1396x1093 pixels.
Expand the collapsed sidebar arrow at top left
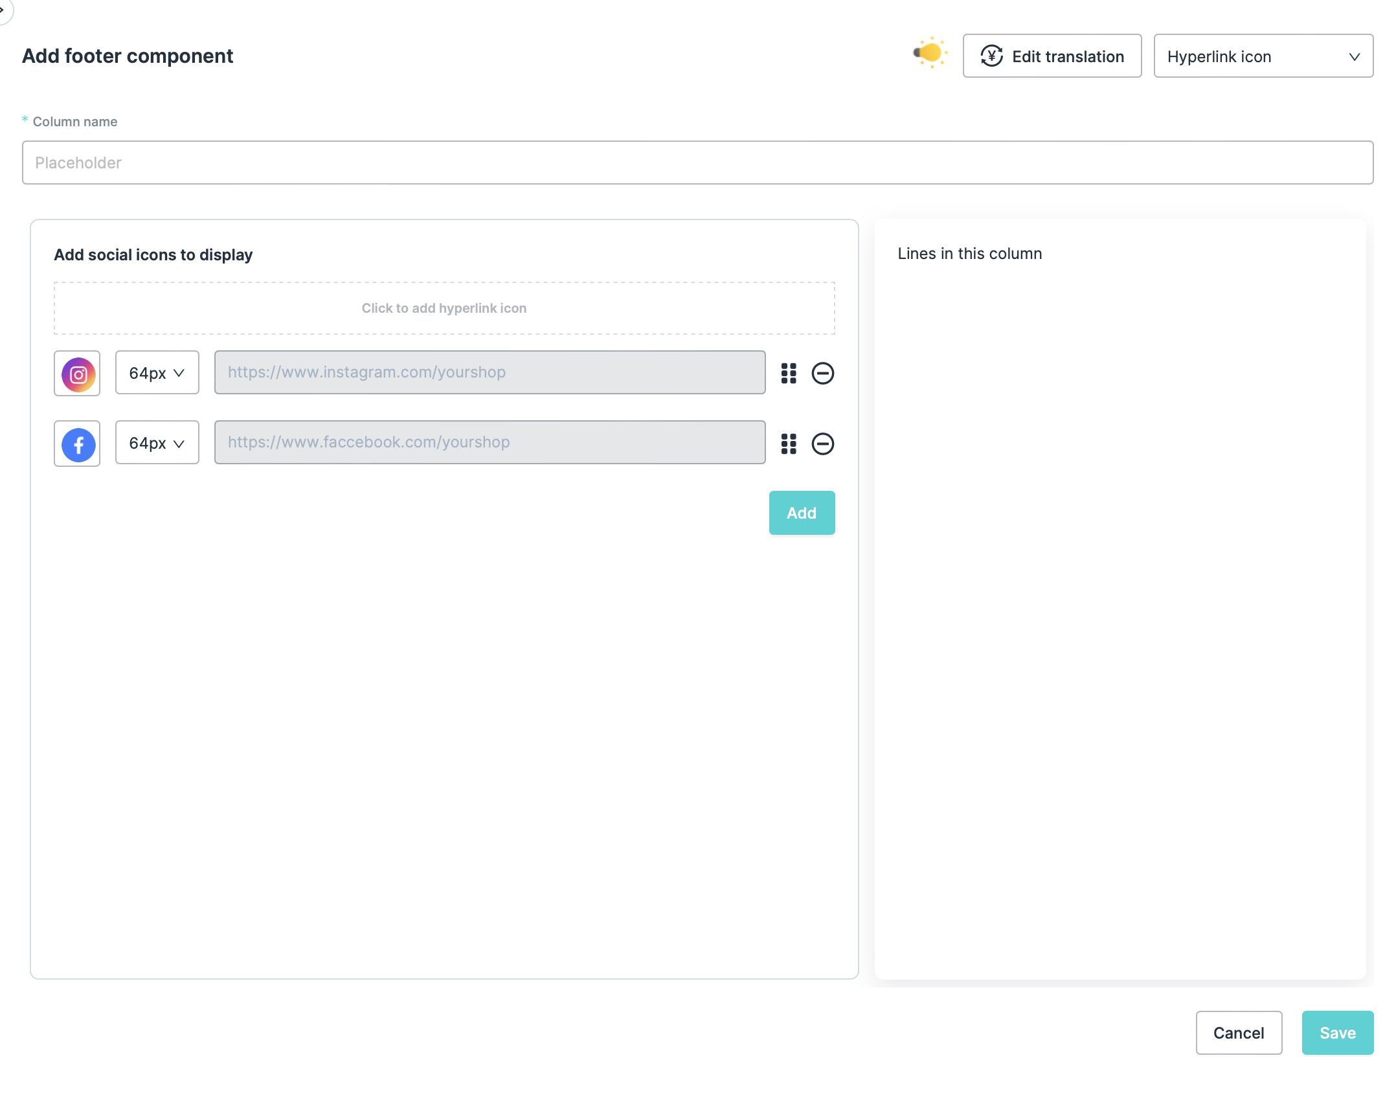(3, 9)
